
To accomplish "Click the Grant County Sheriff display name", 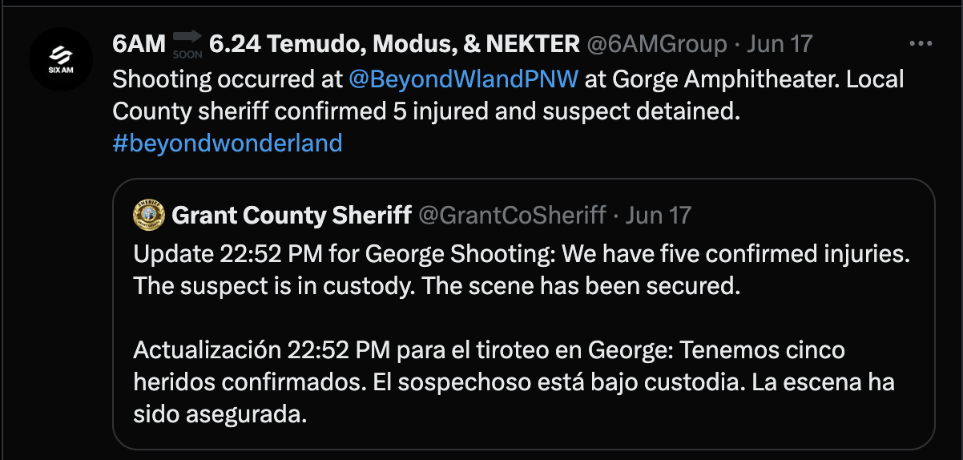I will click(292, 215).
